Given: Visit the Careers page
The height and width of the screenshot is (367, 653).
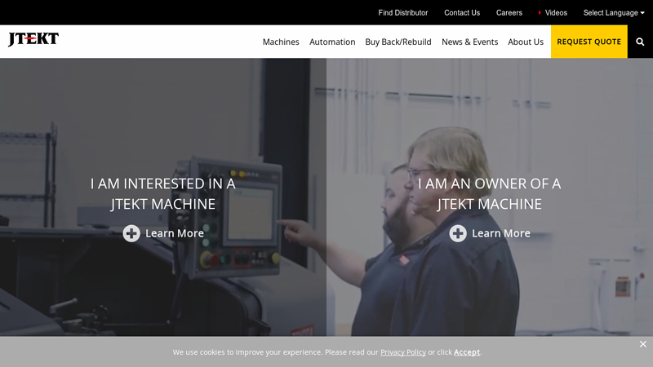Looking at the screenshot, I should [x=509, y=13].
